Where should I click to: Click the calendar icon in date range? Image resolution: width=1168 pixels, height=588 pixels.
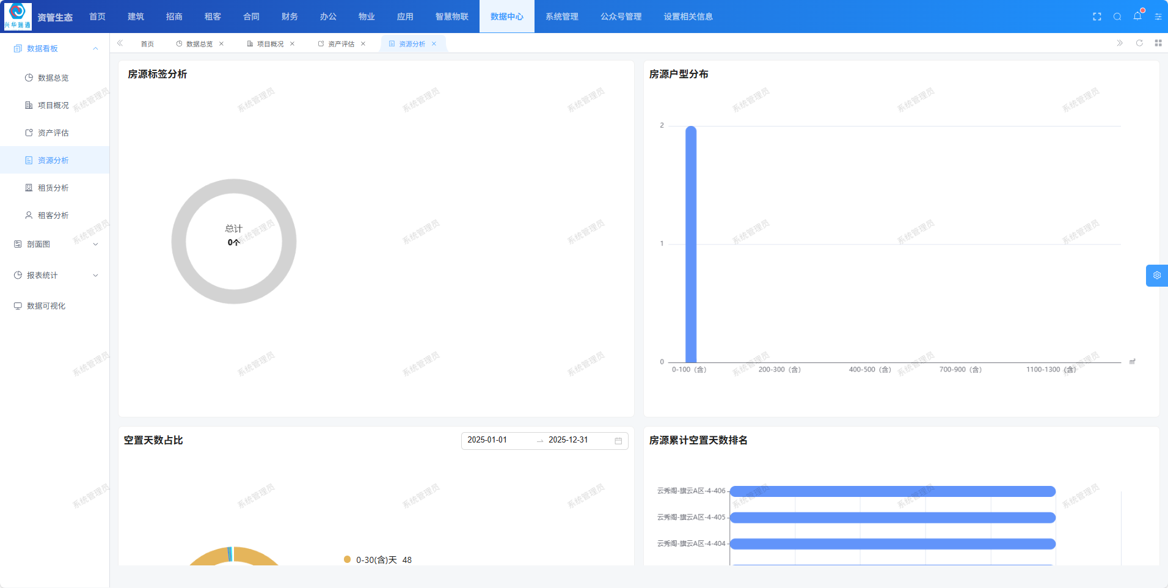point(618,441)
